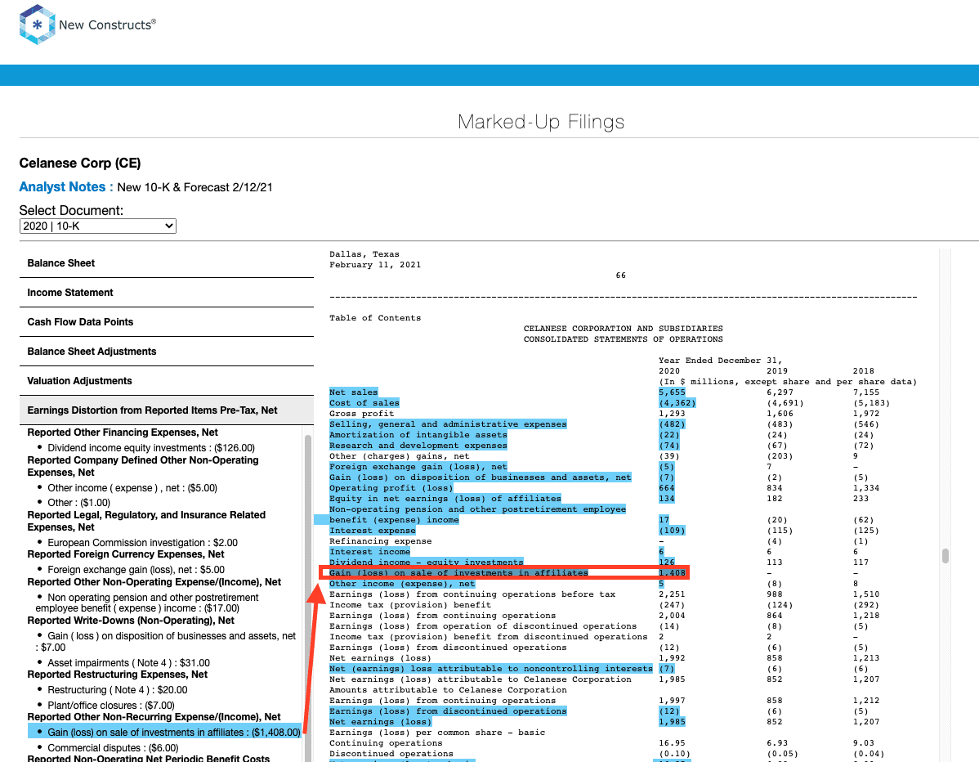Screen dimensions: 979x762
Task: Select Gain (loss) on disposition of businesses item
Action: (165, 642)
